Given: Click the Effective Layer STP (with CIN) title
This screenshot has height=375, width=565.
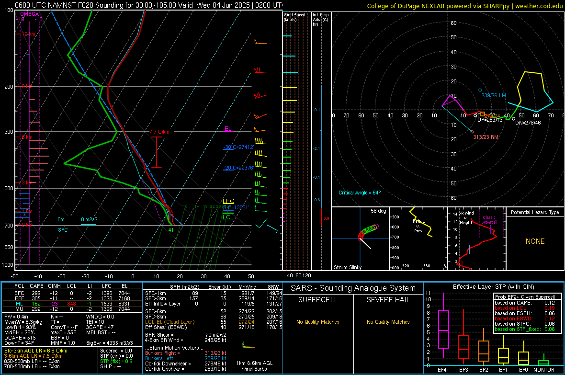Looking at the screenshot, I should click(x=493, y=287).
